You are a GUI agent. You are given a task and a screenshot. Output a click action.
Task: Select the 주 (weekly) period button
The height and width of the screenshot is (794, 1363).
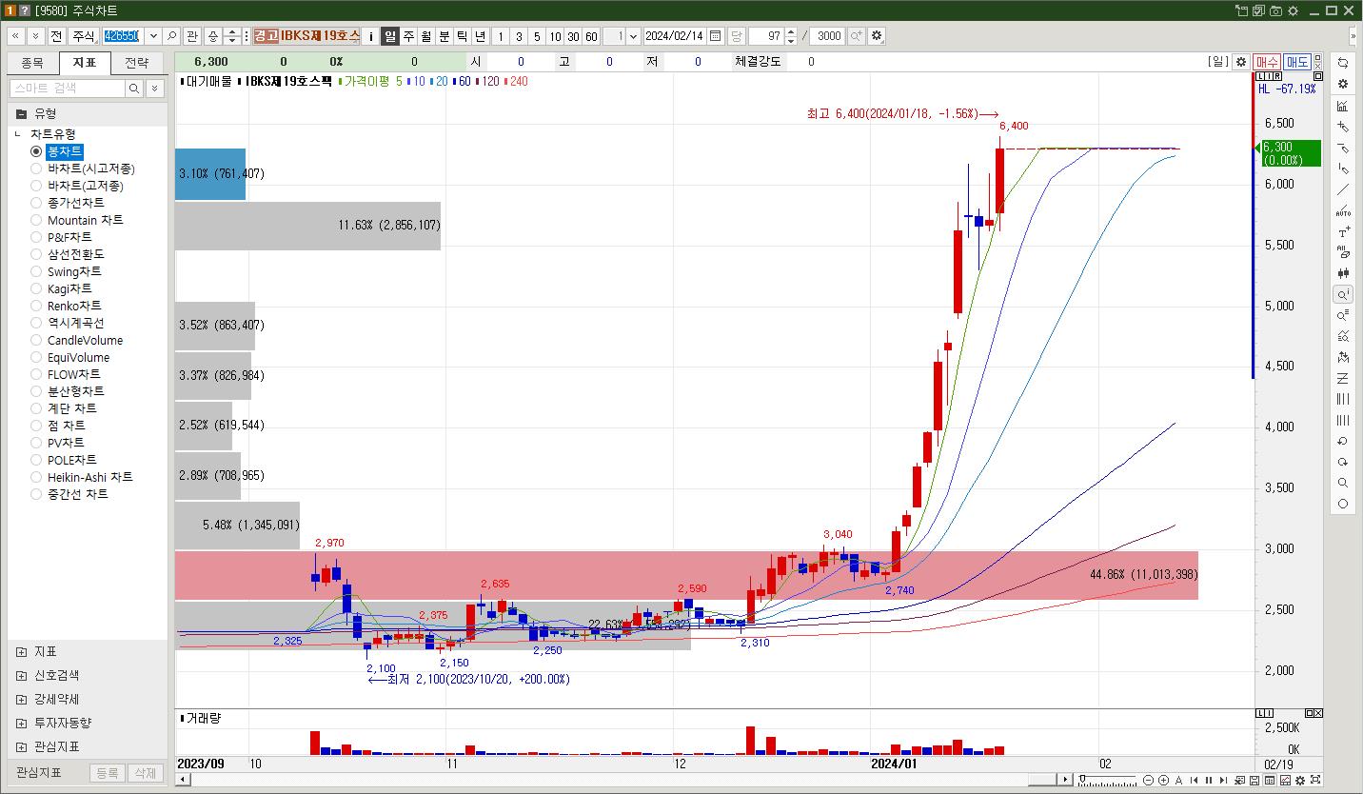pyautogui.click(x=408, y=36)
